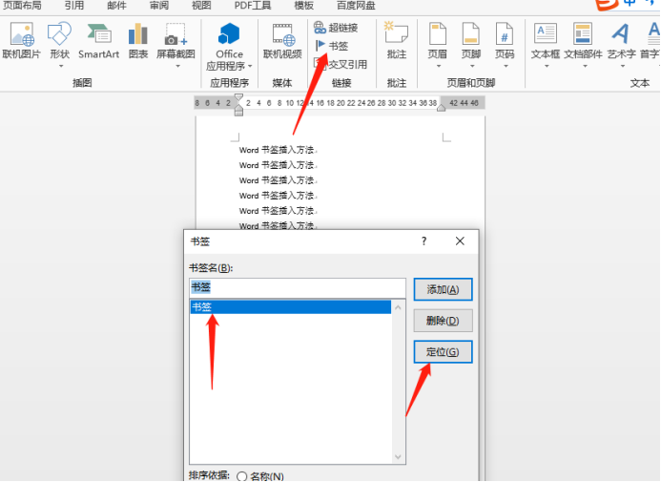661x482 pixels.
Task: Insert a SmartArt graphic
Action: tap(98, 41)
